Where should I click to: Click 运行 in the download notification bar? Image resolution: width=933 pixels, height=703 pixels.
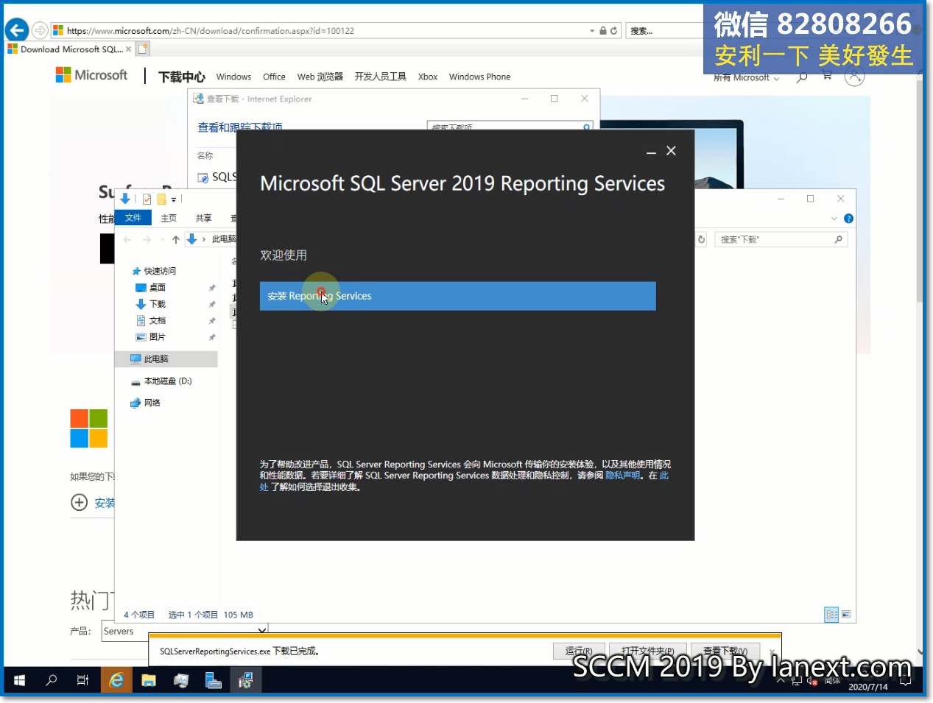[579, 651]
